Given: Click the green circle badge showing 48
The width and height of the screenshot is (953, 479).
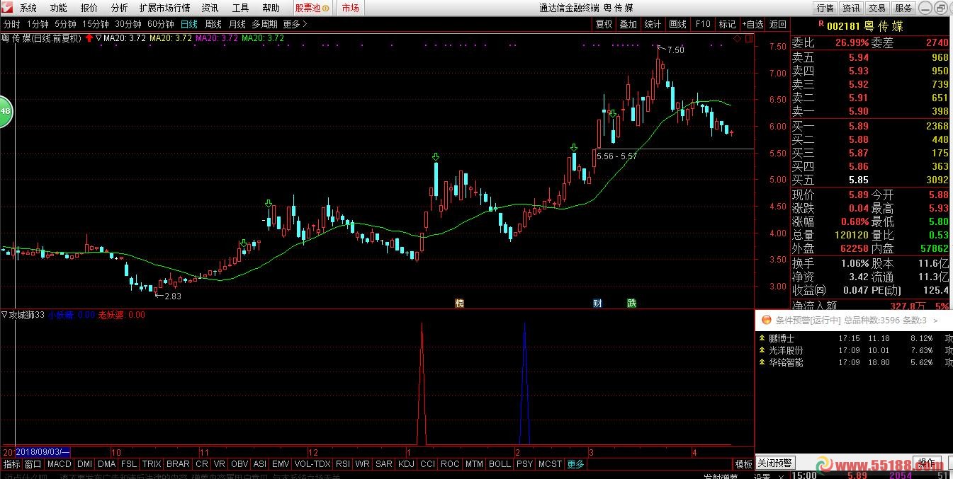Looking at the screenshot, I should (5, 112).
